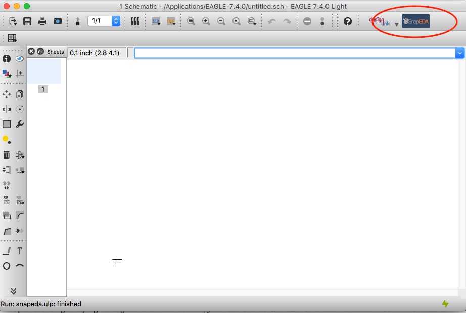
Task: Close the Sheets panel
Action: [31, 51]
